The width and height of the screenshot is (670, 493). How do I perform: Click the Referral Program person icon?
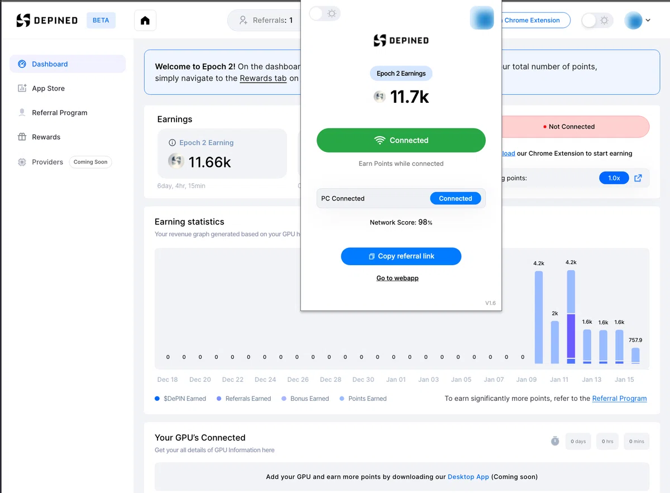click(22, 112)
